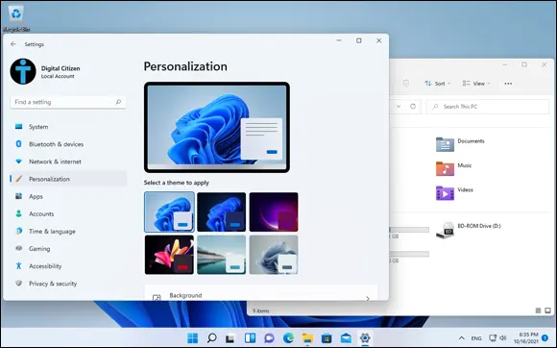Open the clock and date in taskbar

pyautogui.click(x=526, y=338)
